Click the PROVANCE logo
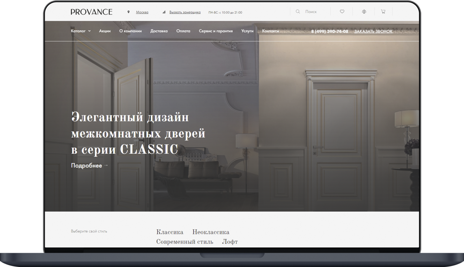This screenshot has width=464, height=267. (x=91, y=12)
